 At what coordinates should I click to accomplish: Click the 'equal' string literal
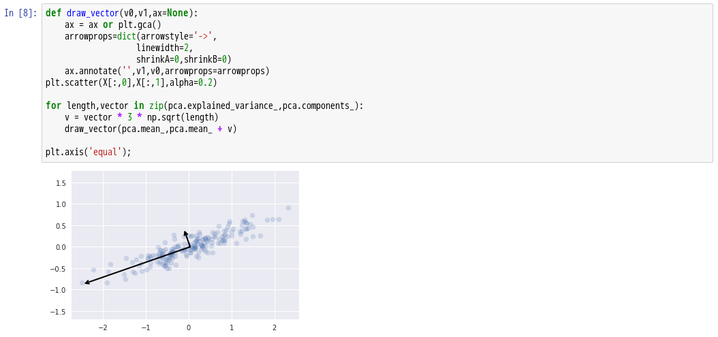point(105,152)
